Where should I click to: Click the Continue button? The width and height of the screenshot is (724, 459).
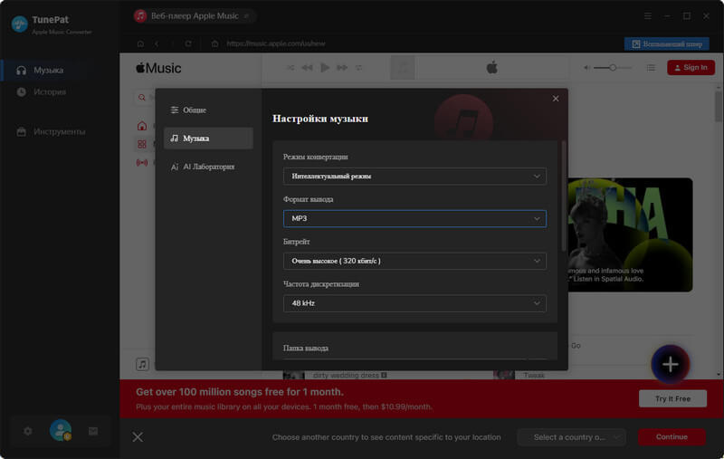(672, 437)
